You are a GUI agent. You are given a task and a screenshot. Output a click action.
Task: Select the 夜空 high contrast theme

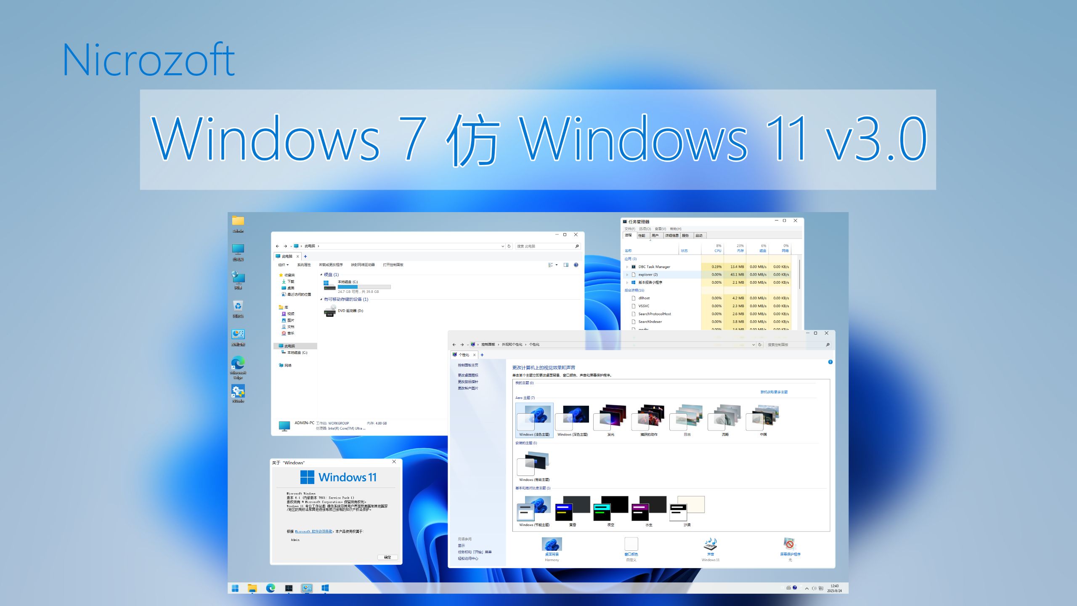click(x=610, y=511)
